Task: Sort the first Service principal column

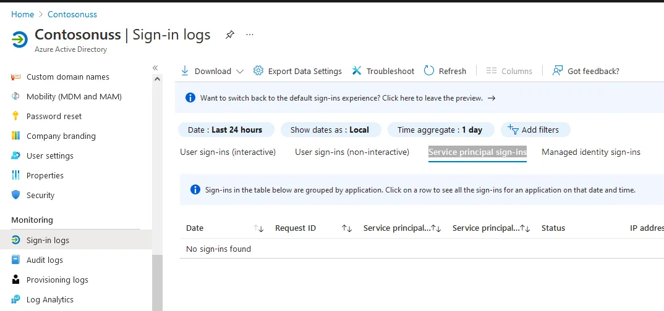Action: tap(436, 228)
